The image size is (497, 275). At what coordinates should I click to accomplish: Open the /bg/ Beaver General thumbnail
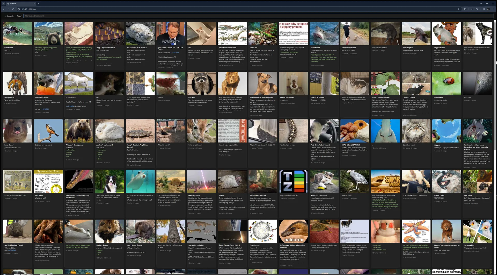pyautogui.click(x=140, y=231)
